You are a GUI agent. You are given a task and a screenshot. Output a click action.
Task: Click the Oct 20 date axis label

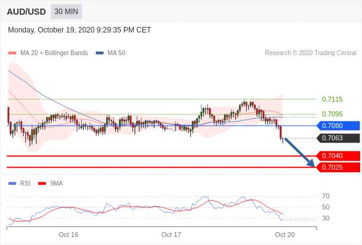(x=285, y=235)
